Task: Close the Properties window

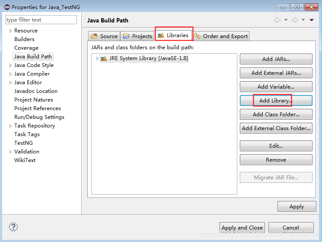Action: pos(311,7)
